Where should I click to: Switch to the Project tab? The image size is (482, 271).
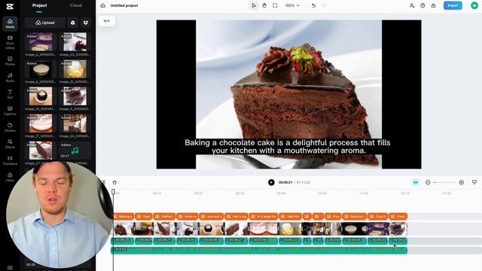[x=39, y=5]
